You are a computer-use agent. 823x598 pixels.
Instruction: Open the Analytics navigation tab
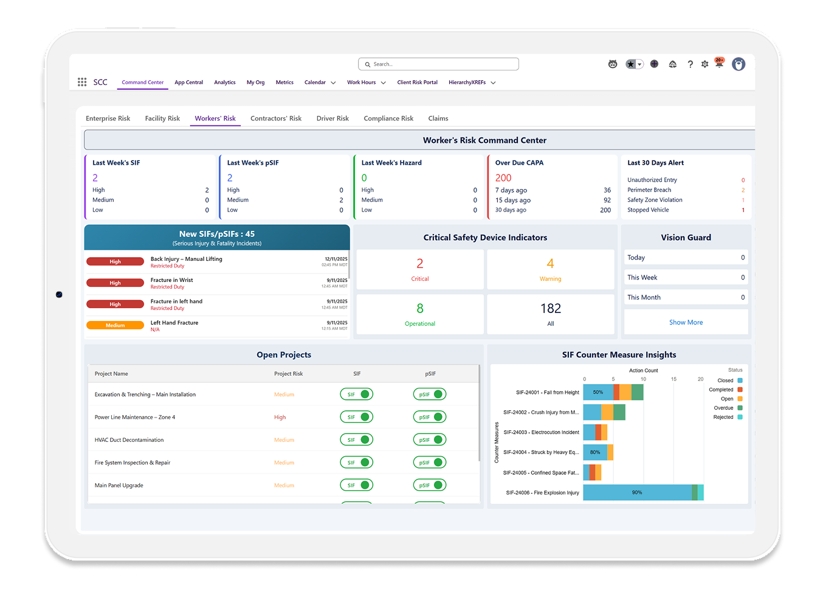224,83
